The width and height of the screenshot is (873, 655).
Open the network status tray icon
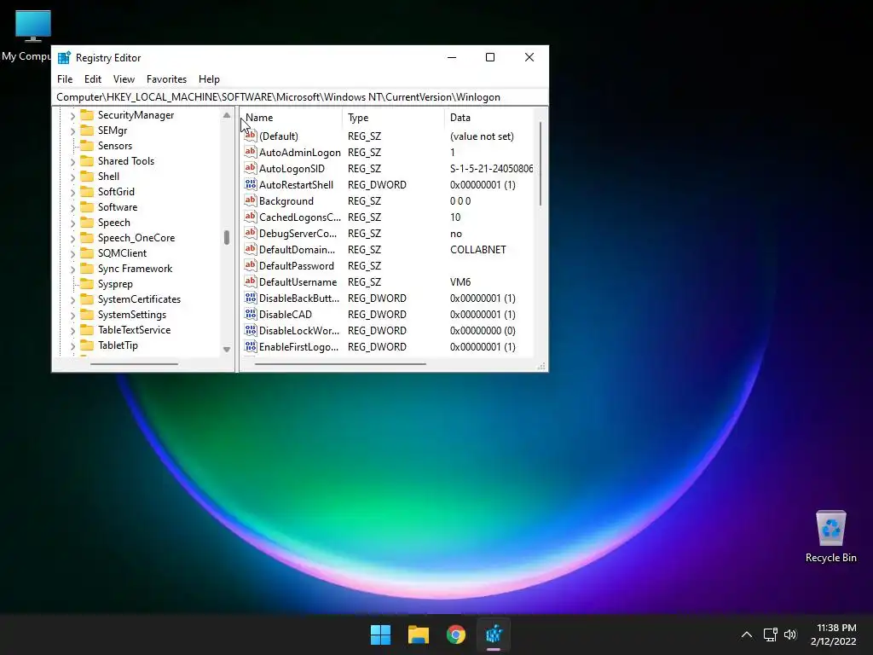(x=770, y=635)
